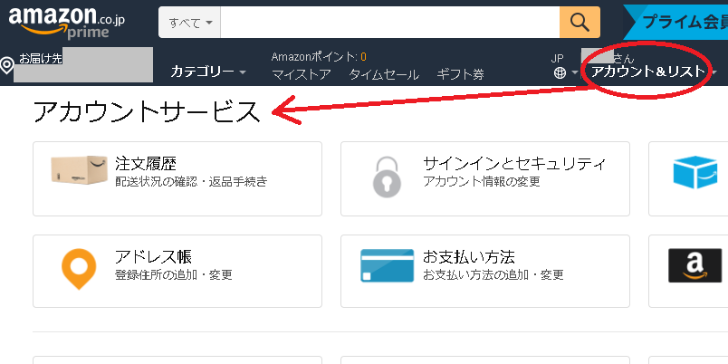Open サインインとセキュリティ card title
Screen dimensions: 728x364
point(514,163)
